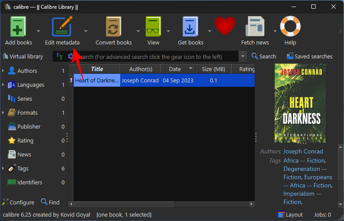Click the Jobs: 0 indicator
This screenshot has height=221, width=344.
point(322,214)
